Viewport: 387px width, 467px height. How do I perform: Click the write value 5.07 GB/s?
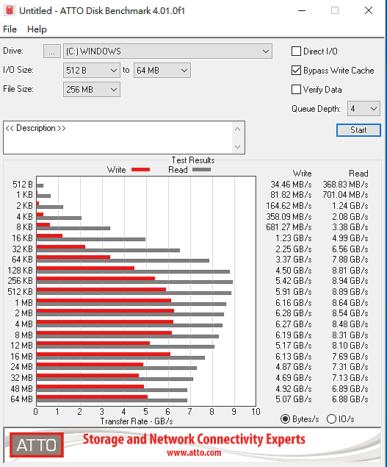pyautogui.click(x=293, y=399)
